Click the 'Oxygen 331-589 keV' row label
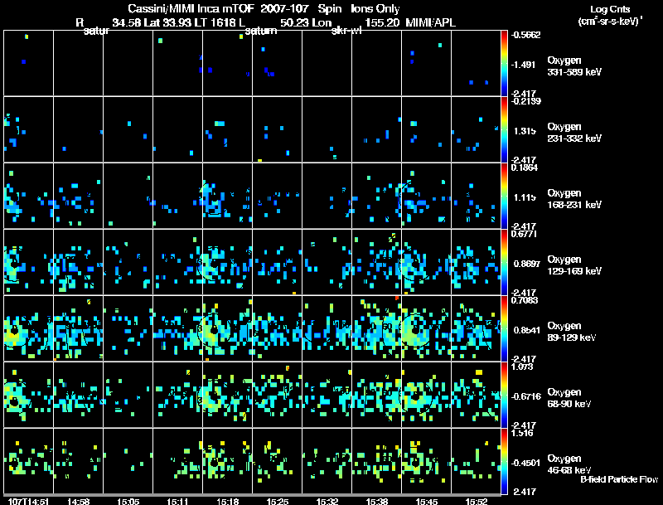Image resolution: width=663 pixels, height=505 pixels. point(574,66)
